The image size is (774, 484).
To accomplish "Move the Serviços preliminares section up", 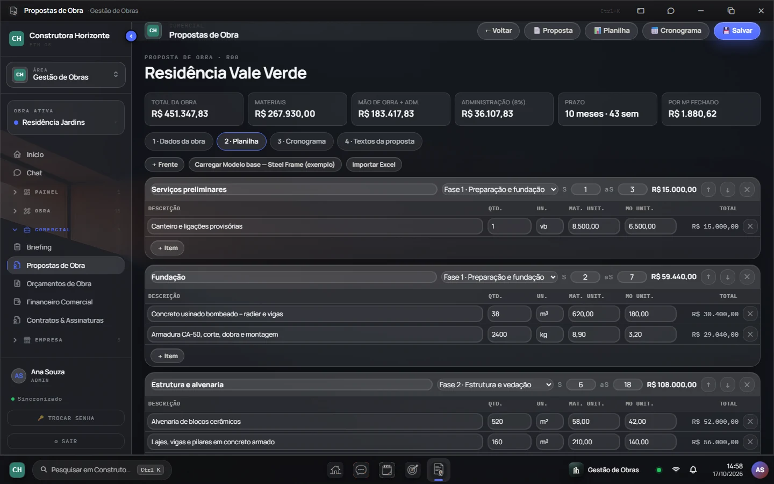I will [708, 189].
